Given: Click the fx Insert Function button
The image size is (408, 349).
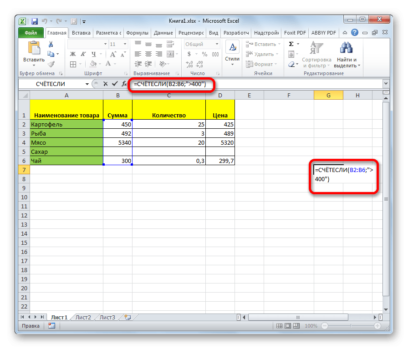Looking at the screenshot, I should [124, 84].
